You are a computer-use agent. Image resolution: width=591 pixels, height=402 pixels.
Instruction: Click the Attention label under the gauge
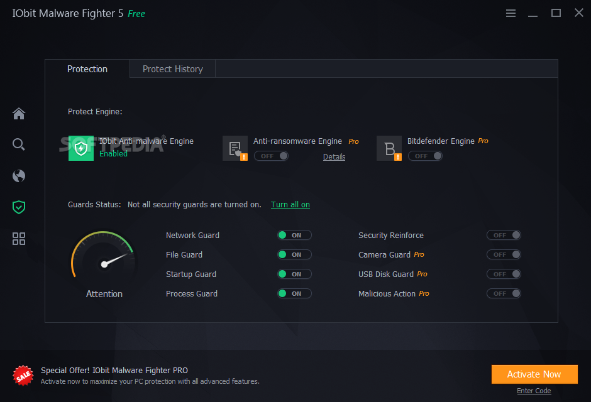point(104,294)
